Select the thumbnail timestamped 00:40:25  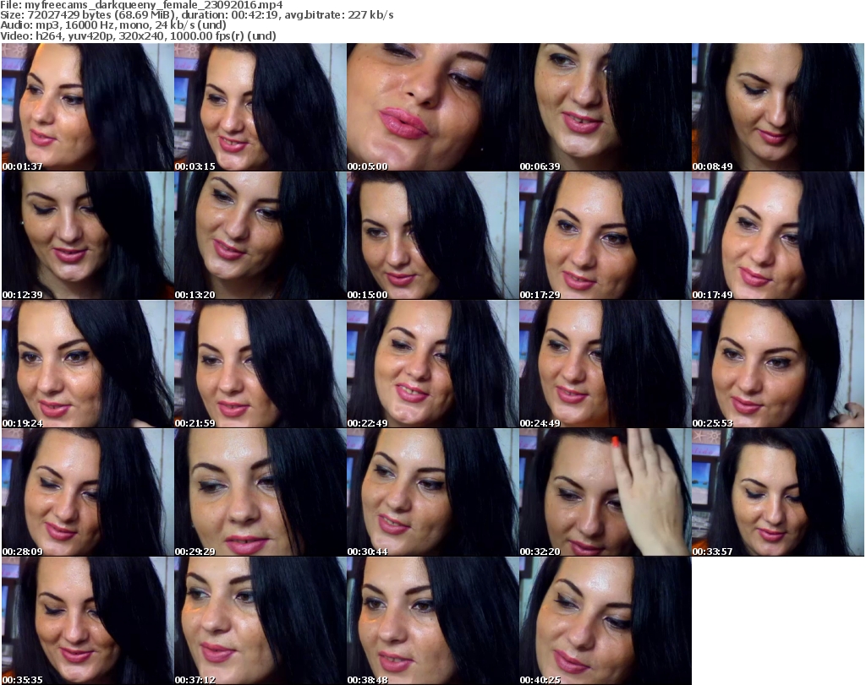coord(606,621)
